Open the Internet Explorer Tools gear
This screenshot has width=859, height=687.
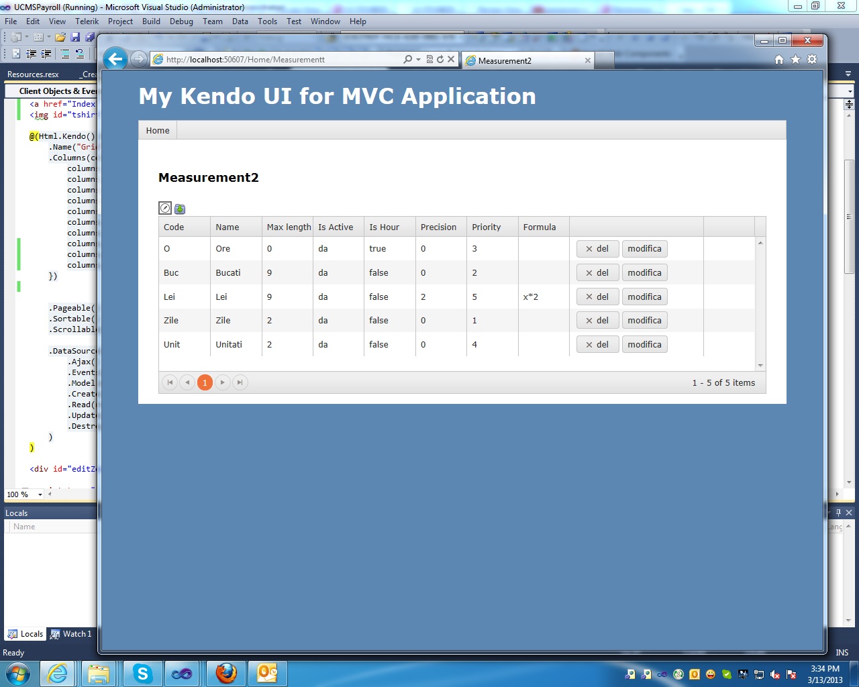[x=812, y=60]
